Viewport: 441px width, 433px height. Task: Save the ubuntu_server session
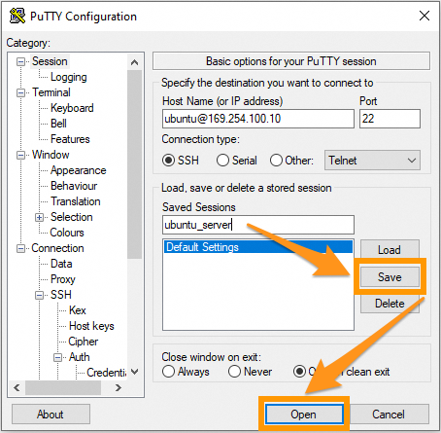point(390,277)
